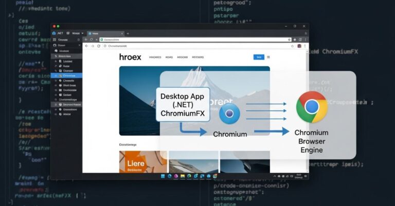Select the Doaen folder row in sidebar
Screen dimensions: 395x206
pos(66,45)
